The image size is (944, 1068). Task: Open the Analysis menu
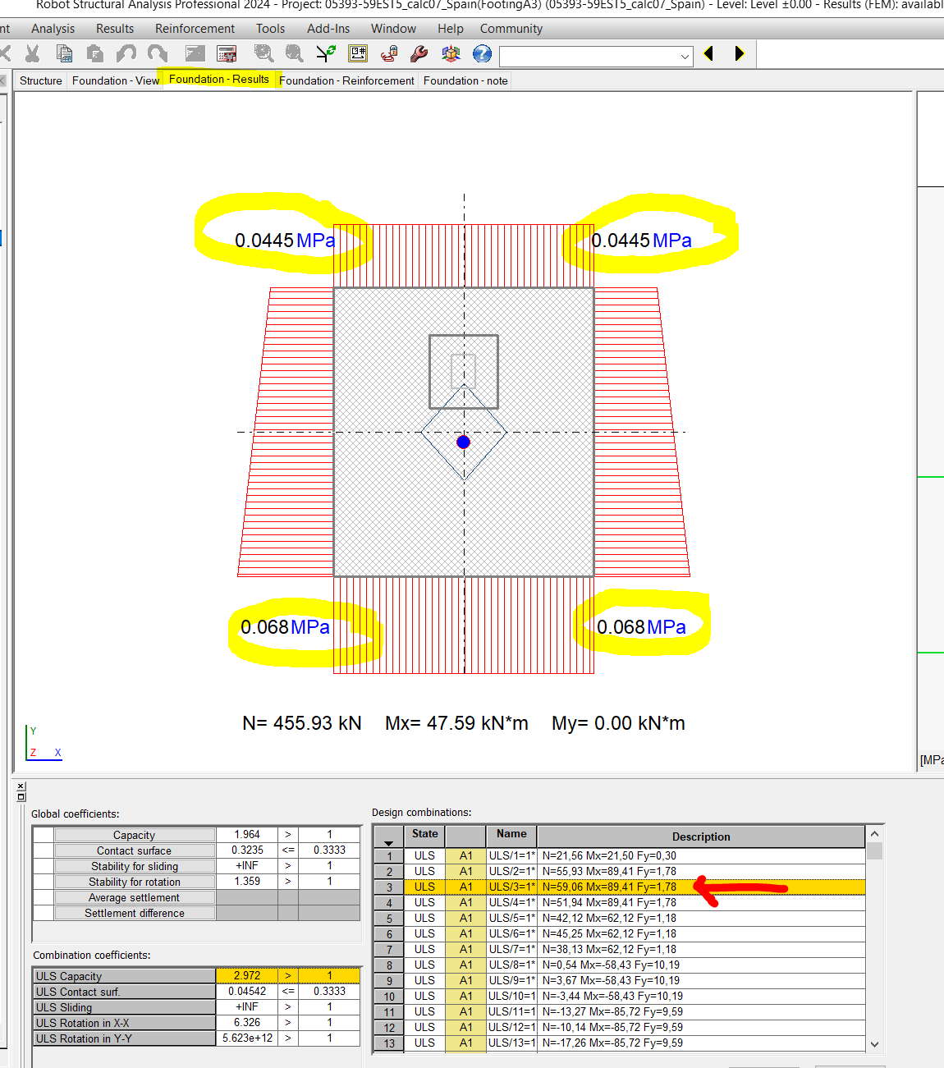point(53,29)
